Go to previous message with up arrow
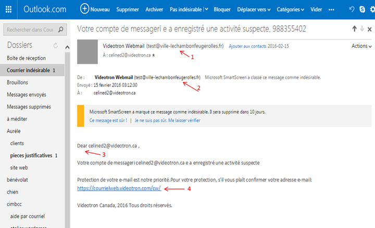 click(x=354, y=29)
